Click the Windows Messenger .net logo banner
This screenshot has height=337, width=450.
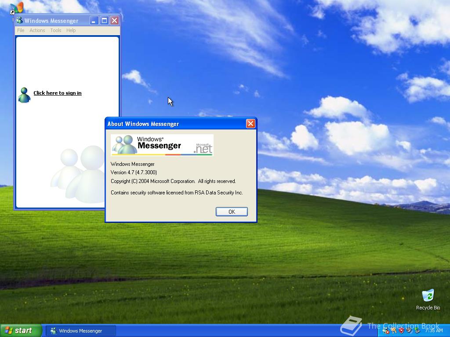pos(162,145)
